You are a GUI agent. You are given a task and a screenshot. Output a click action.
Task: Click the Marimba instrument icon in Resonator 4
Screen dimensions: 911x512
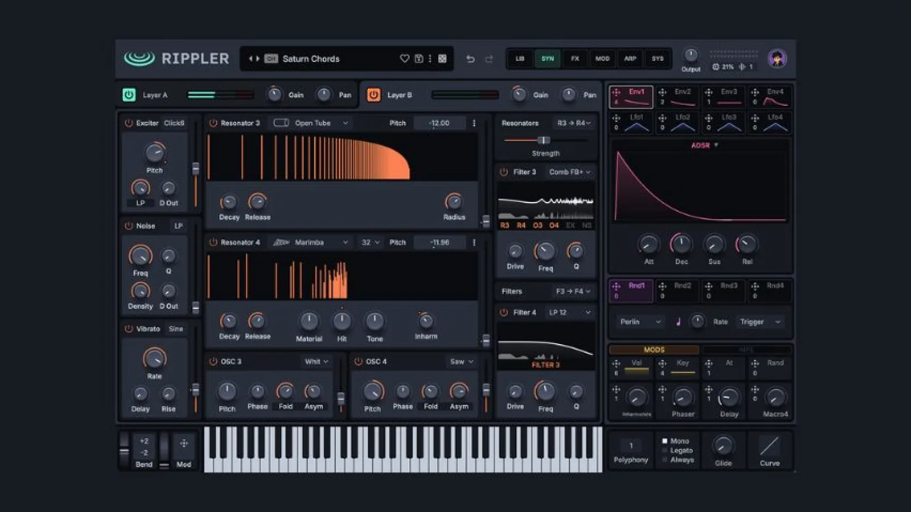click(281, 242)
